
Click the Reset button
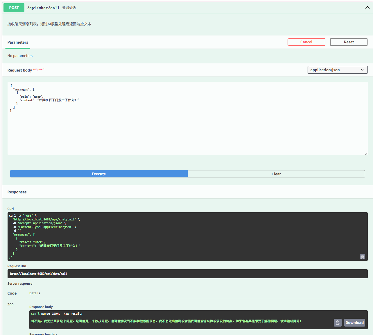(349, 42)
